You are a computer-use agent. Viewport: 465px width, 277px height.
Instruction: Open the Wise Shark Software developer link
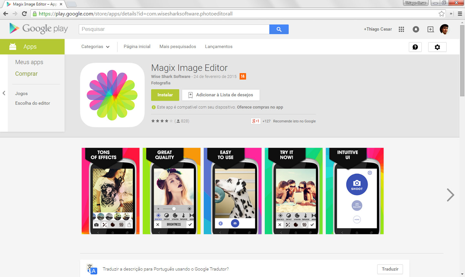[x=171, y=77]
